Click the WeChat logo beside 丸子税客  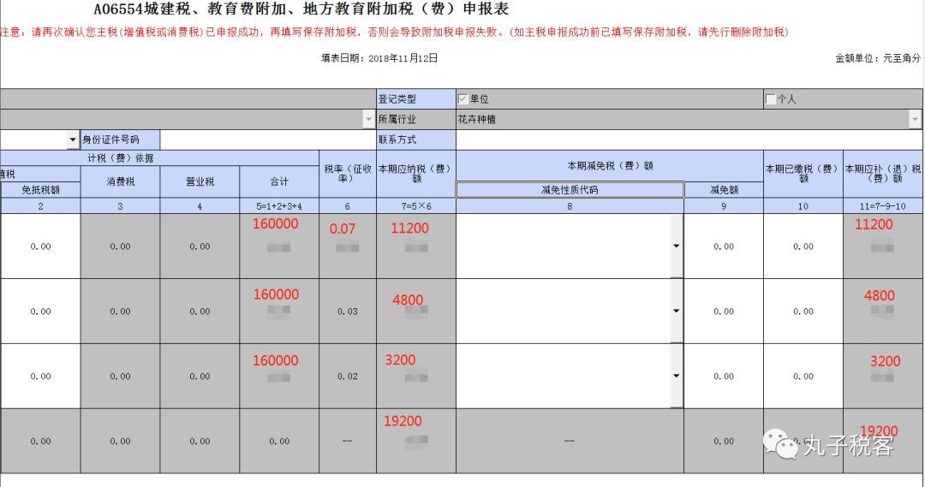coord(781,443)
